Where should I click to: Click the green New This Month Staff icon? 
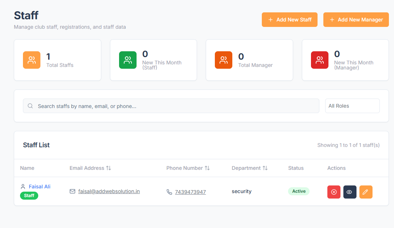(128, 60)
